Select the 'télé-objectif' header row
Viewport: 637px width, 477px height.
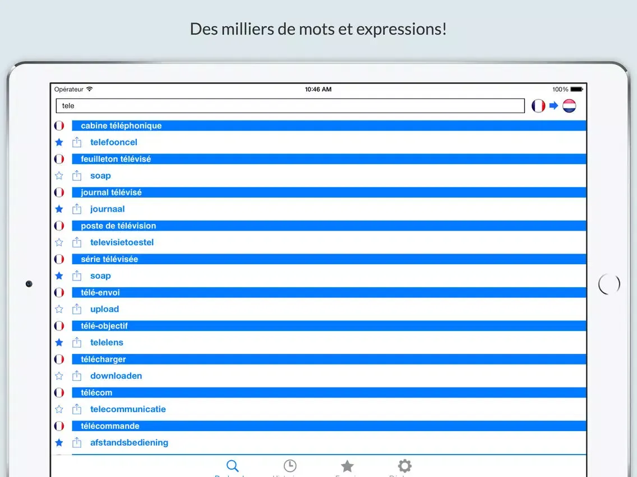329,326
